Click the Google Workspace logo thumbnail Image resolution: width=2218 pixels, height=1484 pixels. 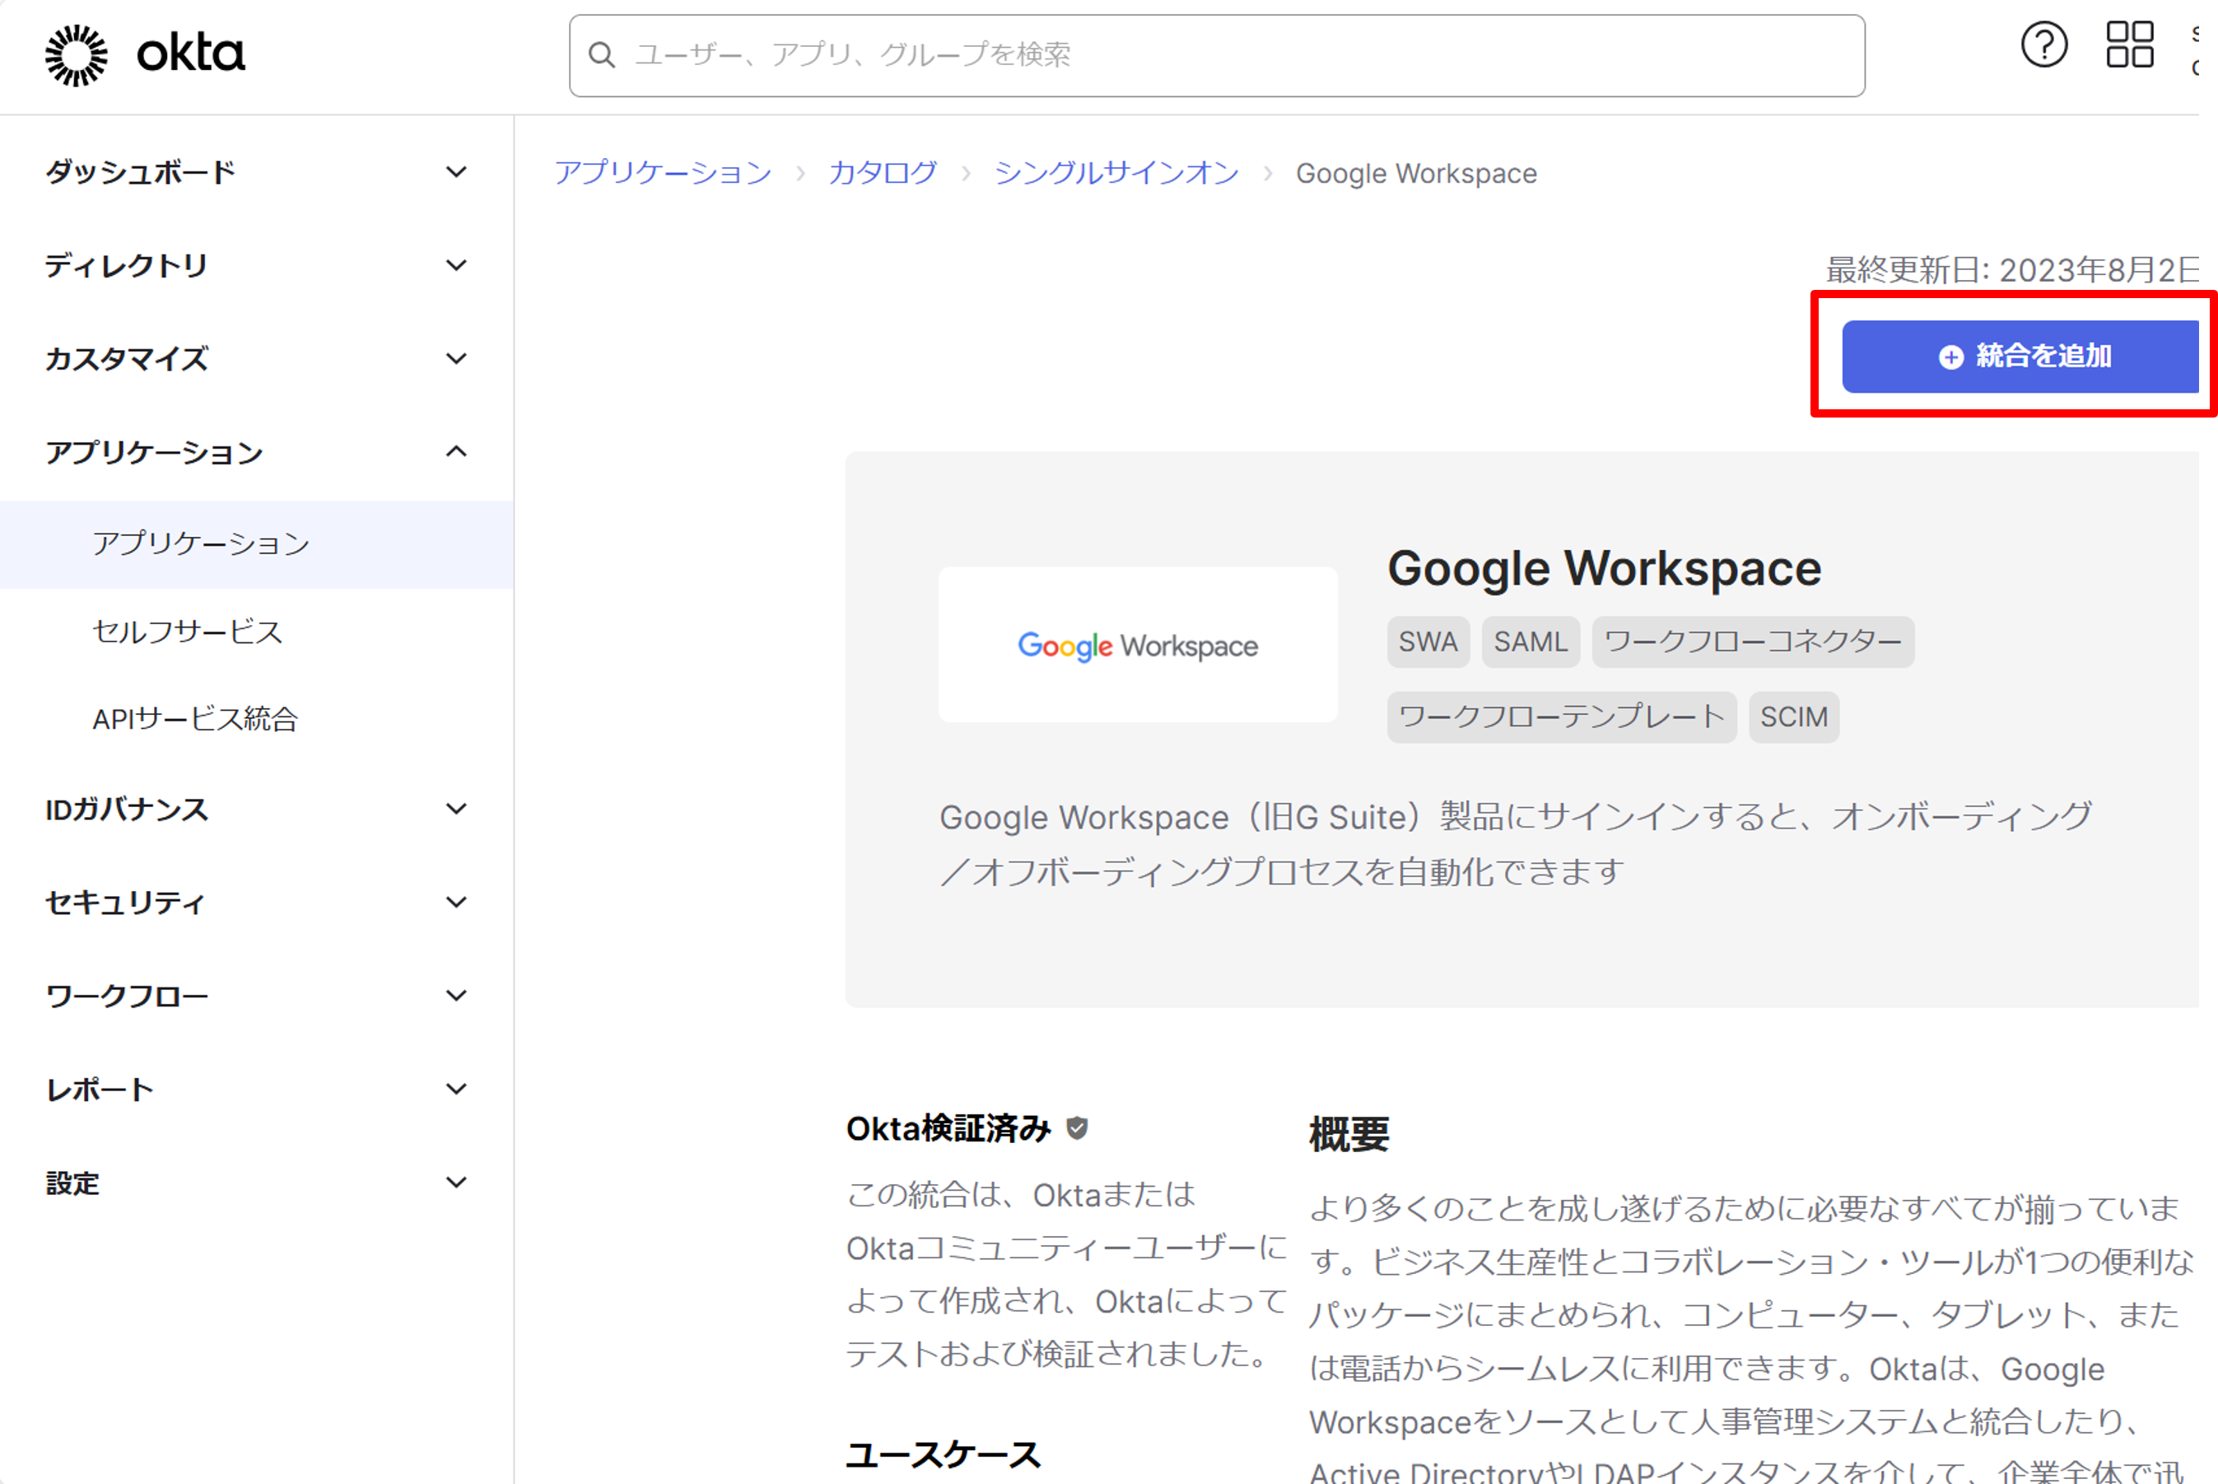coord(1137,645)
